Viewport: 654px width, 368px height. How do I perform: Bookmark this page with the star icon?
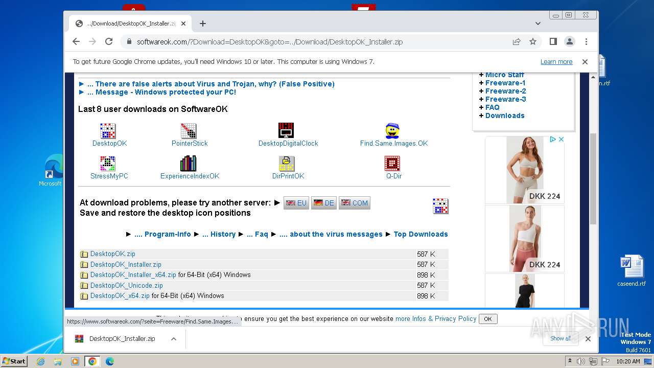533,41
